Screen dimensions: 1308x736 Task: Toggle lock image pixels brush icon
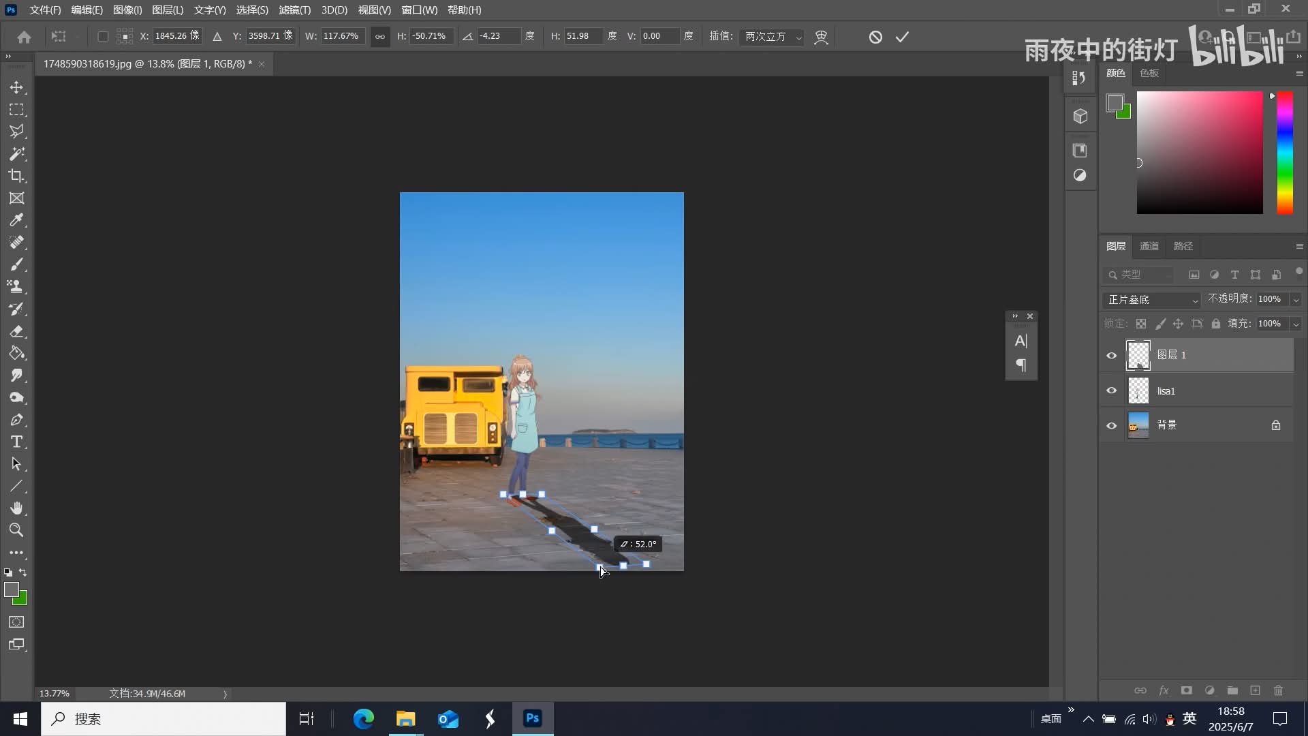1160,324
